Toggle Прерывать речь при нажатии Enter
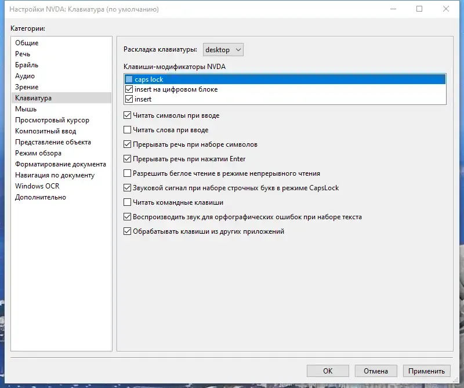This screenshot has height=388, width=464. tap(127, 159)
